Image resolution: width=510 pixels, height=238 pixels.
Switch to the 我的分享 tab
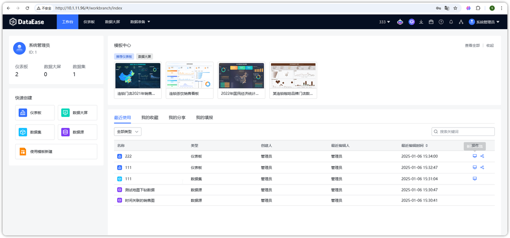177,118
